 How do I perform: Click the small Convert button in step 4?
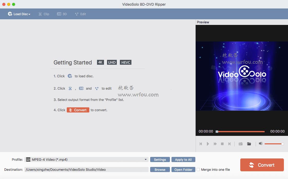(78, 110)
